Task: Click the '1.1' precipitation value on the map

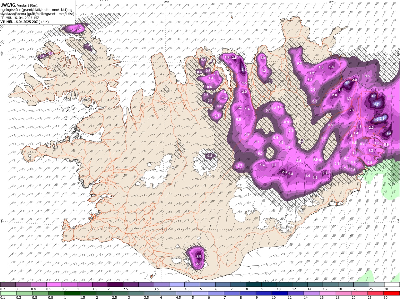Action: click(x=274, y=165)
